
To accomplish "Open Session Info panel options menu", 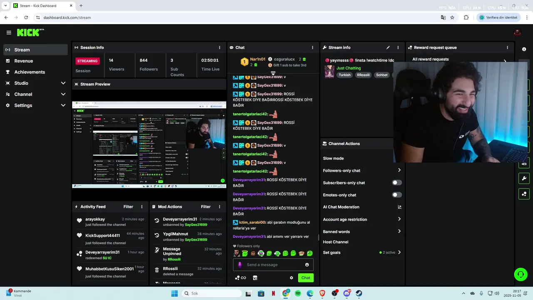I will 219,47.
